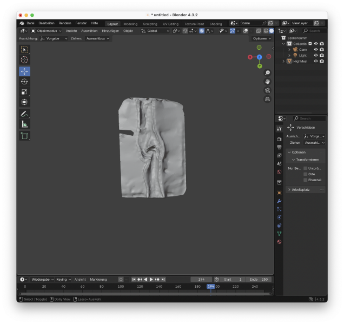Toggle the camera view icon
Image resolution: width=344 pixels, height=324 pixels.
[267, 90]
